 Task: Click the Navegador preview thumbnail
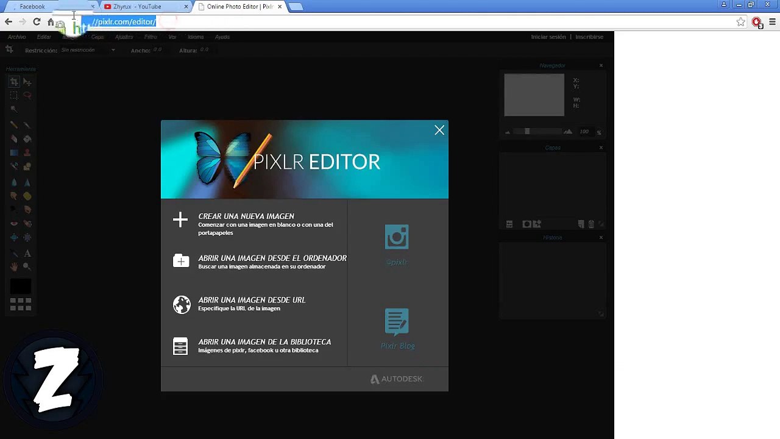click(x=534, y=95)
